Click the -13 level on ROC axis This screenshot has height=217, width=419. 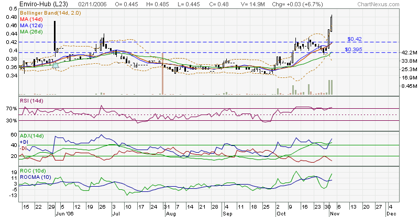coord(13,196)
